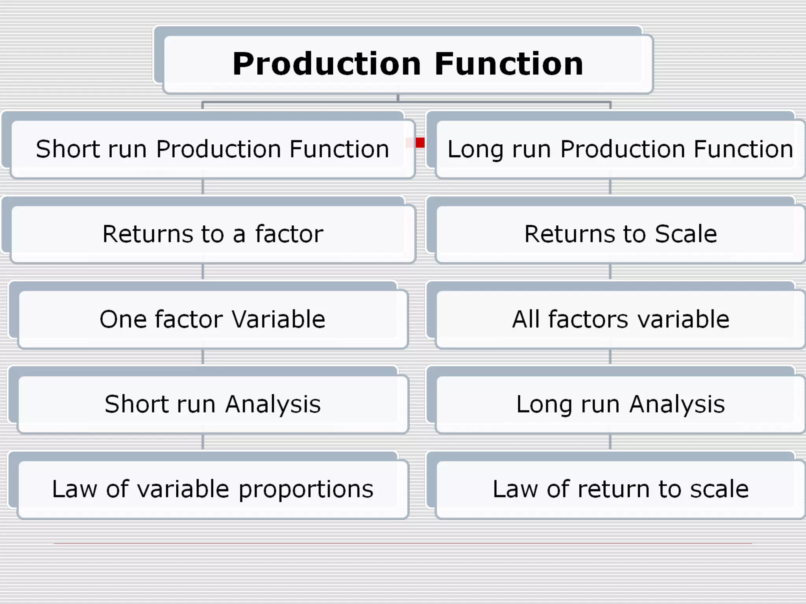Click the Returns to a factor box
The image size is (806, 604).
(x=213, y=234)
